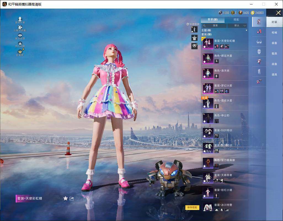Screen dimensions: 283x221
Task: Click the 快捷换装 help question mark
Action: tap(188, 24)
